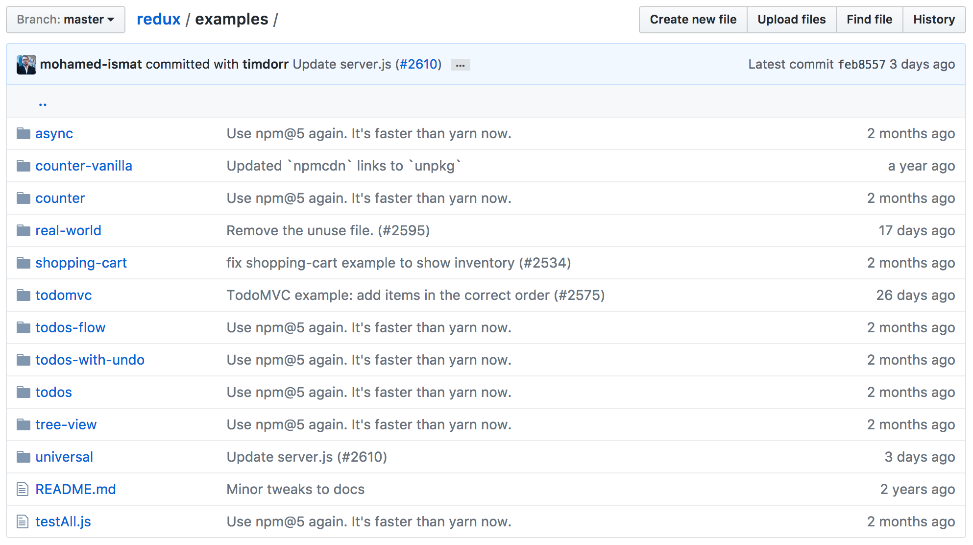
Task: Open the redux breadcrumb link
Action: (x=158, y=19)
